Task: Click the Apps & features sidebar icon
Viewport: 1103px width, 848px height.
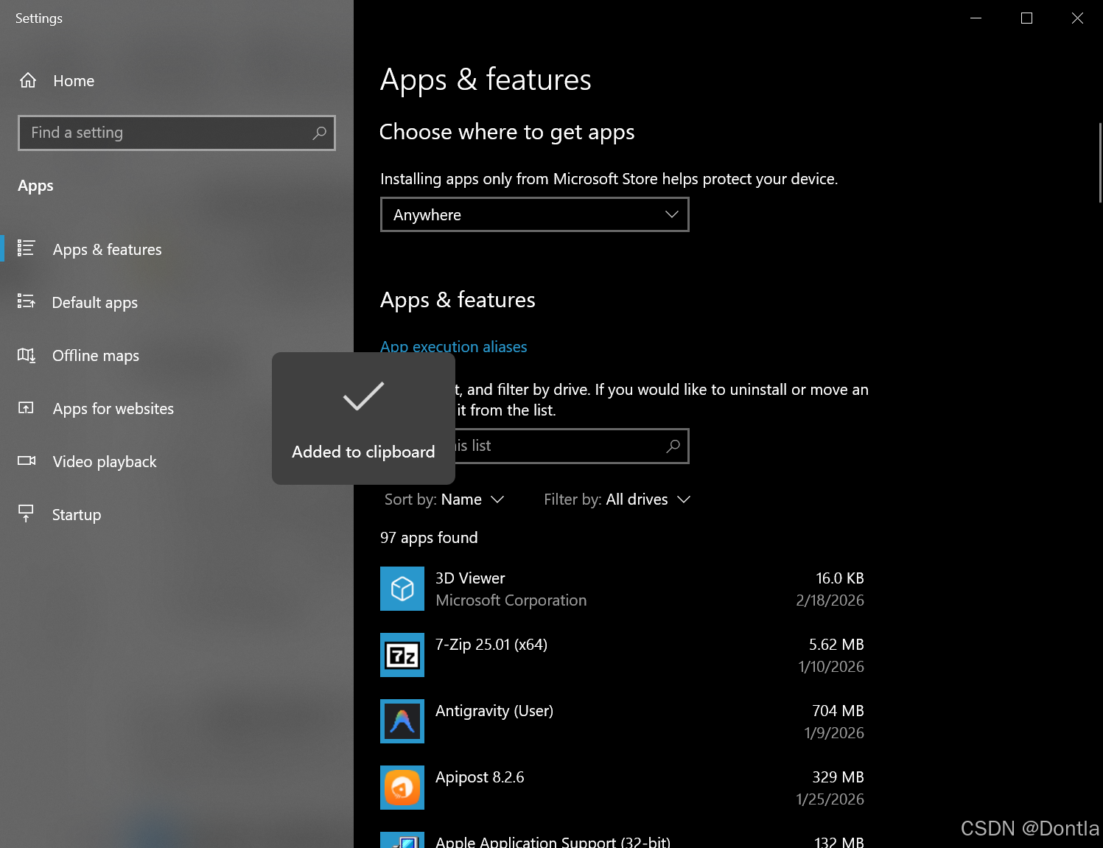Action: click(x=27, y=248)
